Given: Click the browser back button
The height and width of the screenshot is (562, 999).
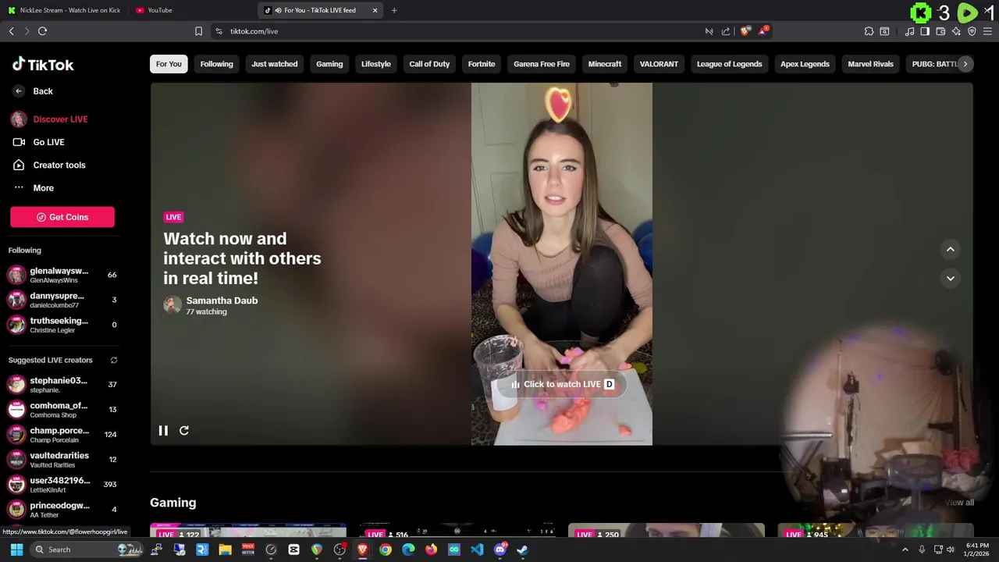Looking at the screenshot, I should [x=11, y=31].
